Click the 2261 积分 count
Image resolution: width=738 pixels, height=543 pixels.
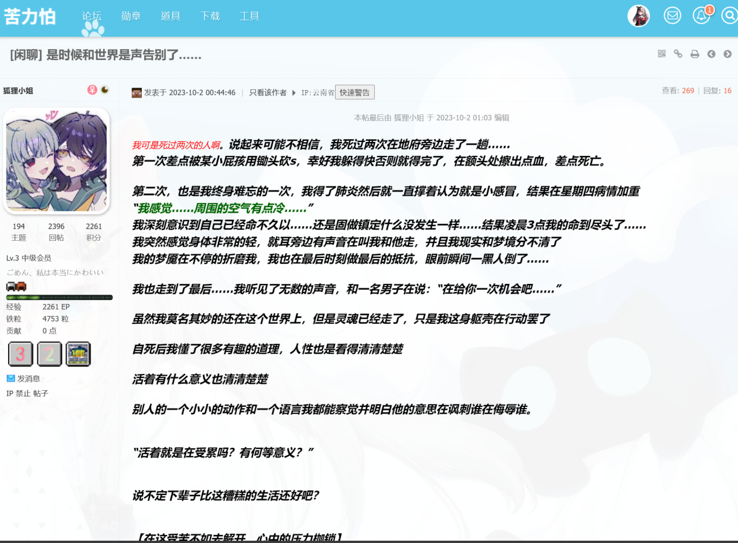click(x=93, y=232)
